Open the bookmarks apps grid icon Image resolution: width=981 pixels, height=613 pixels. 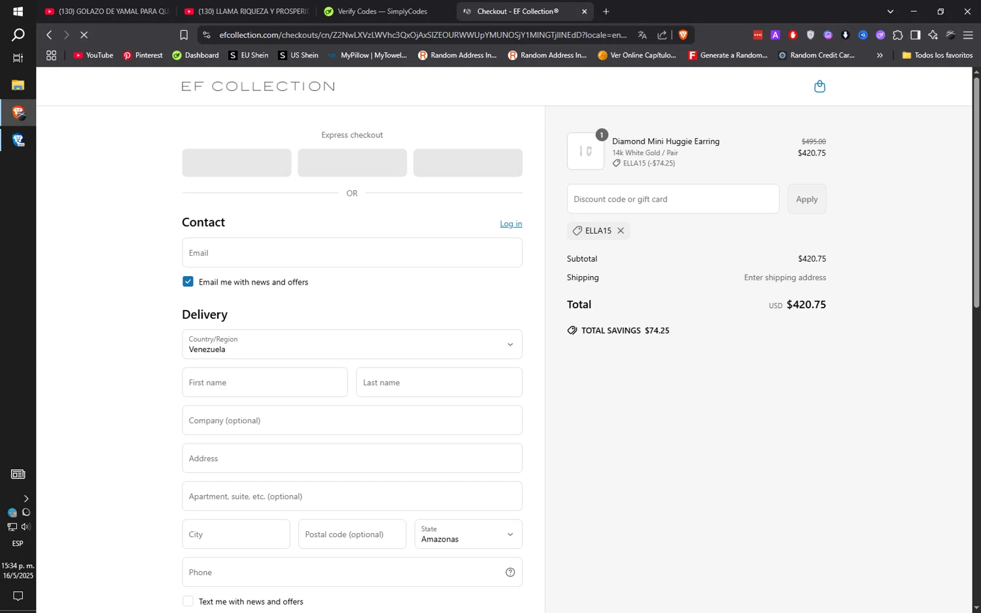click(x=51, y=56)
